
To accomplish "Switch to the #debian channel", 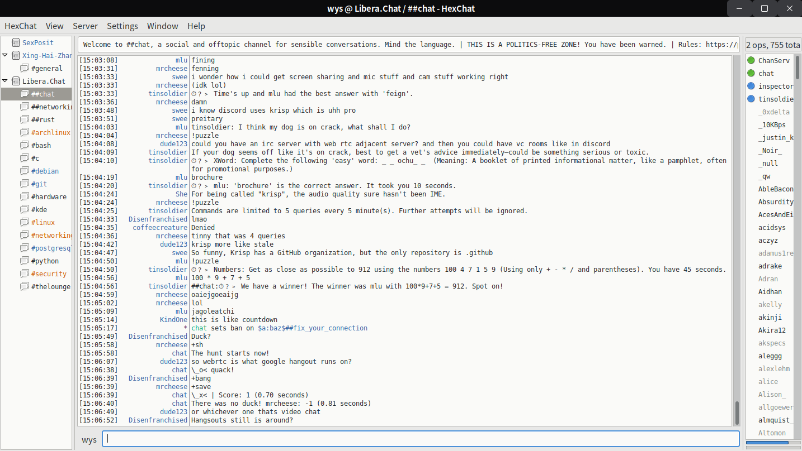I will point(45,171).
